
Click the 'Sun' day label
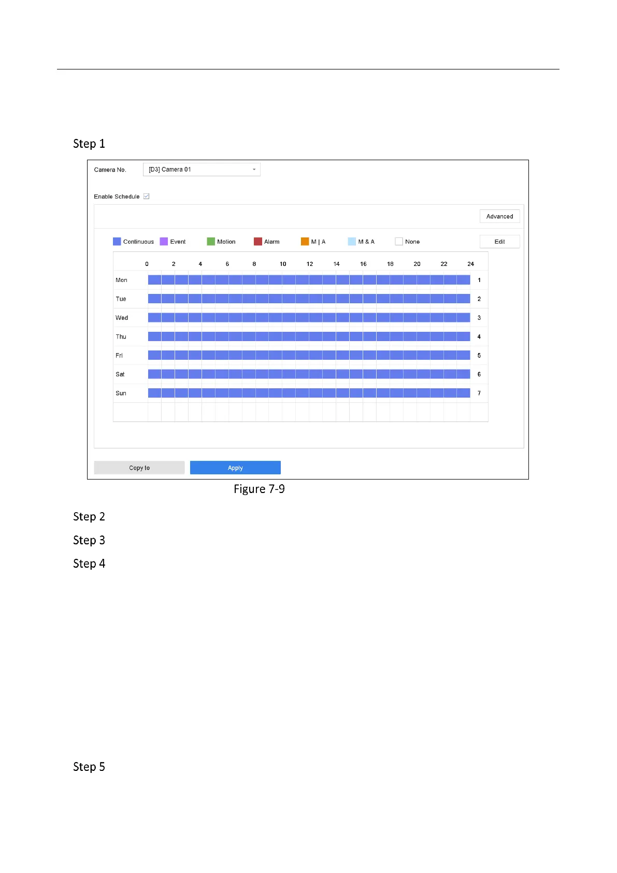click(x=121, y=393)
